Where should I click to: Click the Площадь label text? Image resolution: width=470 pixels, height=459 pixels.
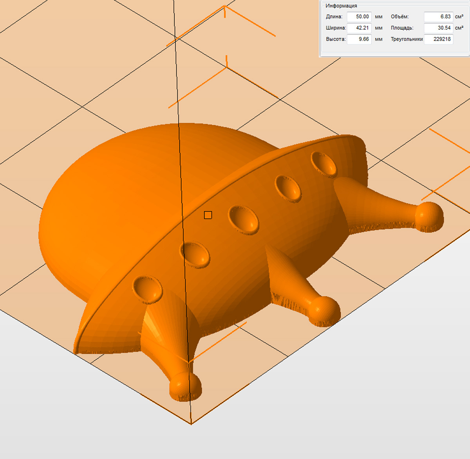point(402,28)
